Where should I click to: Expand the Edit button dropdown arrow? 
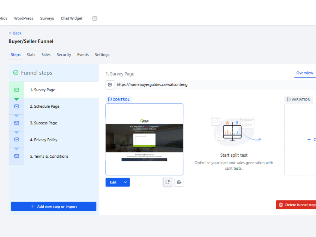pos(125,182)
